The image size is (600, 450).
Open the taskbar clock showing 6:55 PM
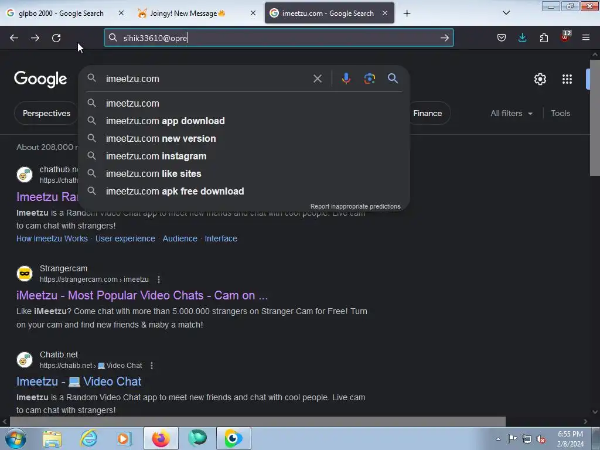pyautogui.click(x=570, y=439)
